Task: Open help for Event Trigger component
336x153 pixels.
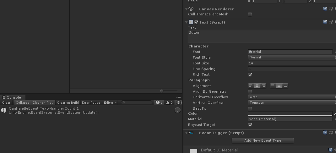Action: 325,133
